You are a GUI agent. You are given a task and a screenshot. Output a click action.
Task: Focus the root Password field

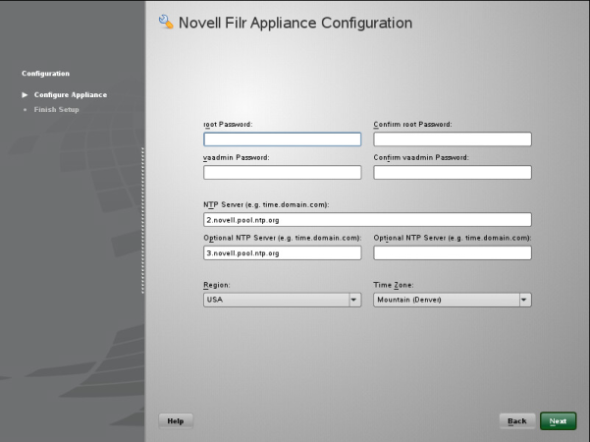[282, 139]
